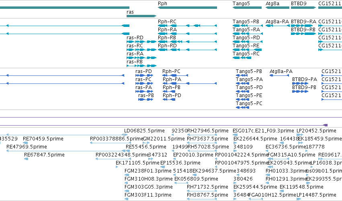Image resolution: width=342 pixels, height=201 pixels.
Task: Select FGM303F11.3prime EST label
Action: [148, 195]
